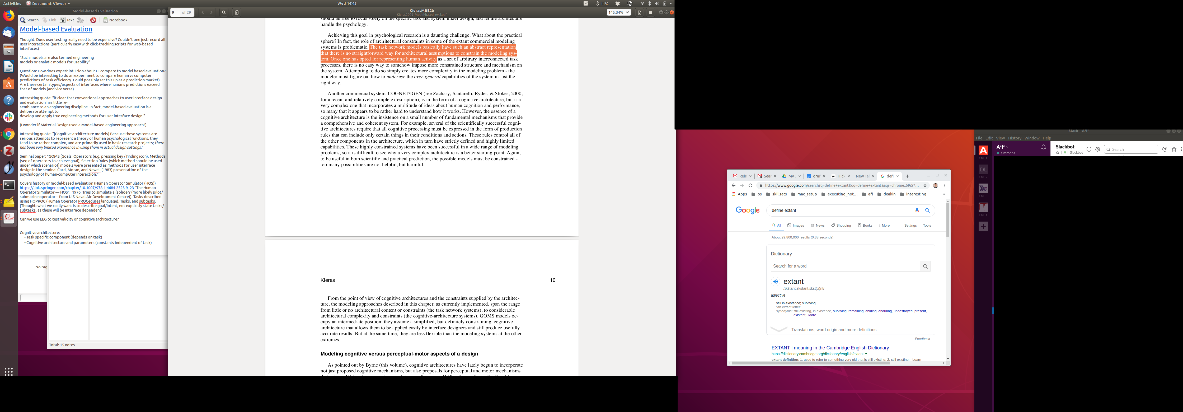Open Notebook in the note toolbar

click(115, 20)
